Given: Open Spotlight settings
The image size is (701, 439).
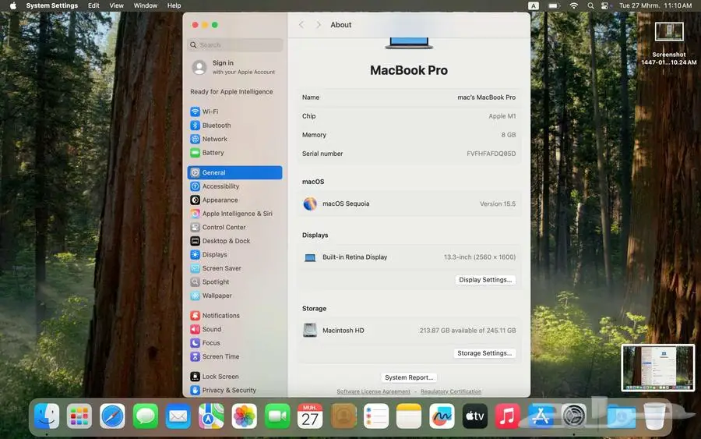Looking at the screenshot, I should tap(234, 282).
